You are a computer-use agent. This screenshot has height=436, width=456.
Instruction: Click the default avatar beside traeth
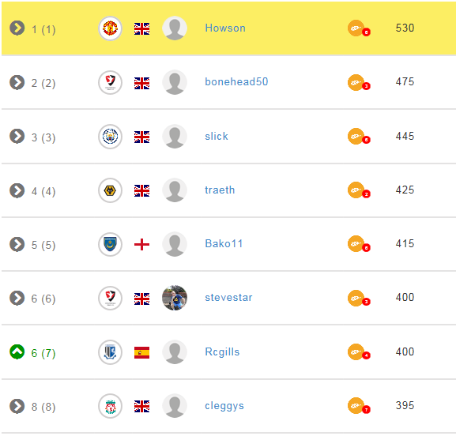[175, 190]
